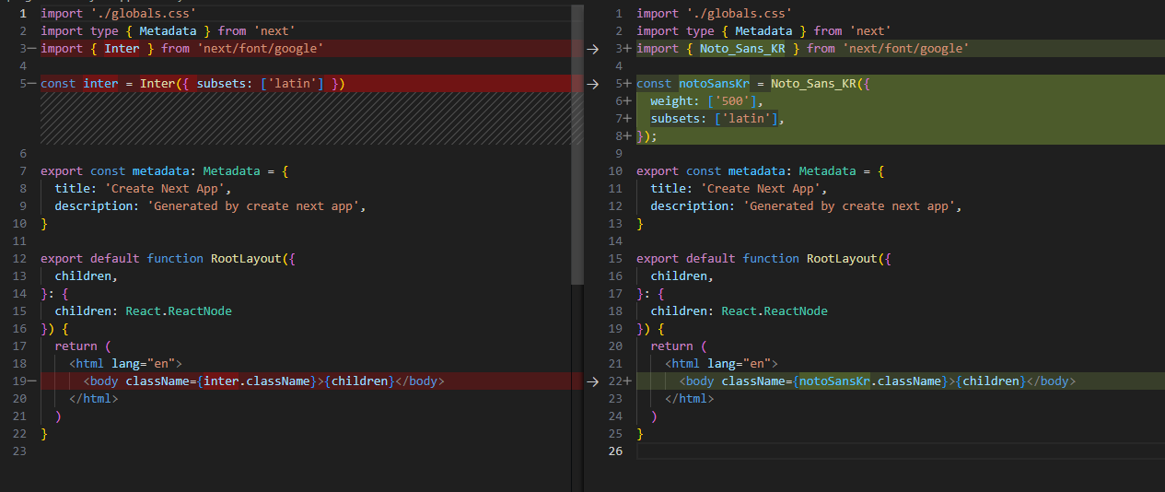Click 'Metadata' in right pane's import type line 2

click(763, 31)
